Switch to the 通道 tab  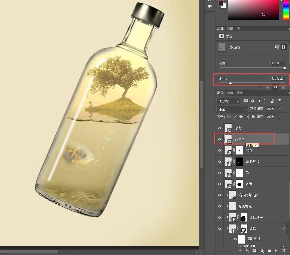pos(230,93)
